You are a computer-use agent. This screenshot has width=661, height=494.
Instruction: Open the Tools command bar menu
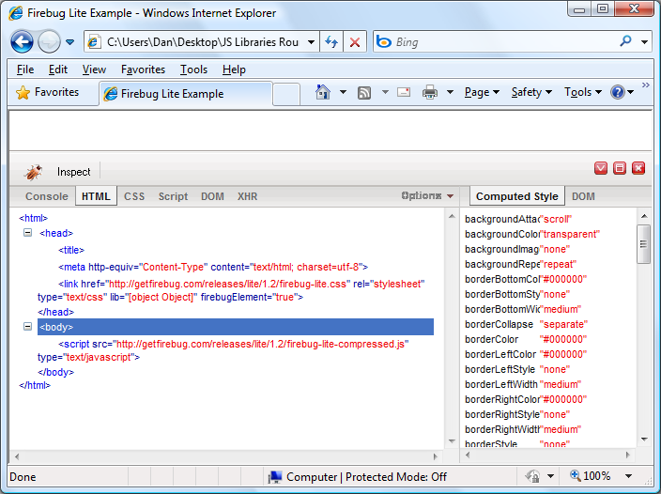[x=583, y=92]
